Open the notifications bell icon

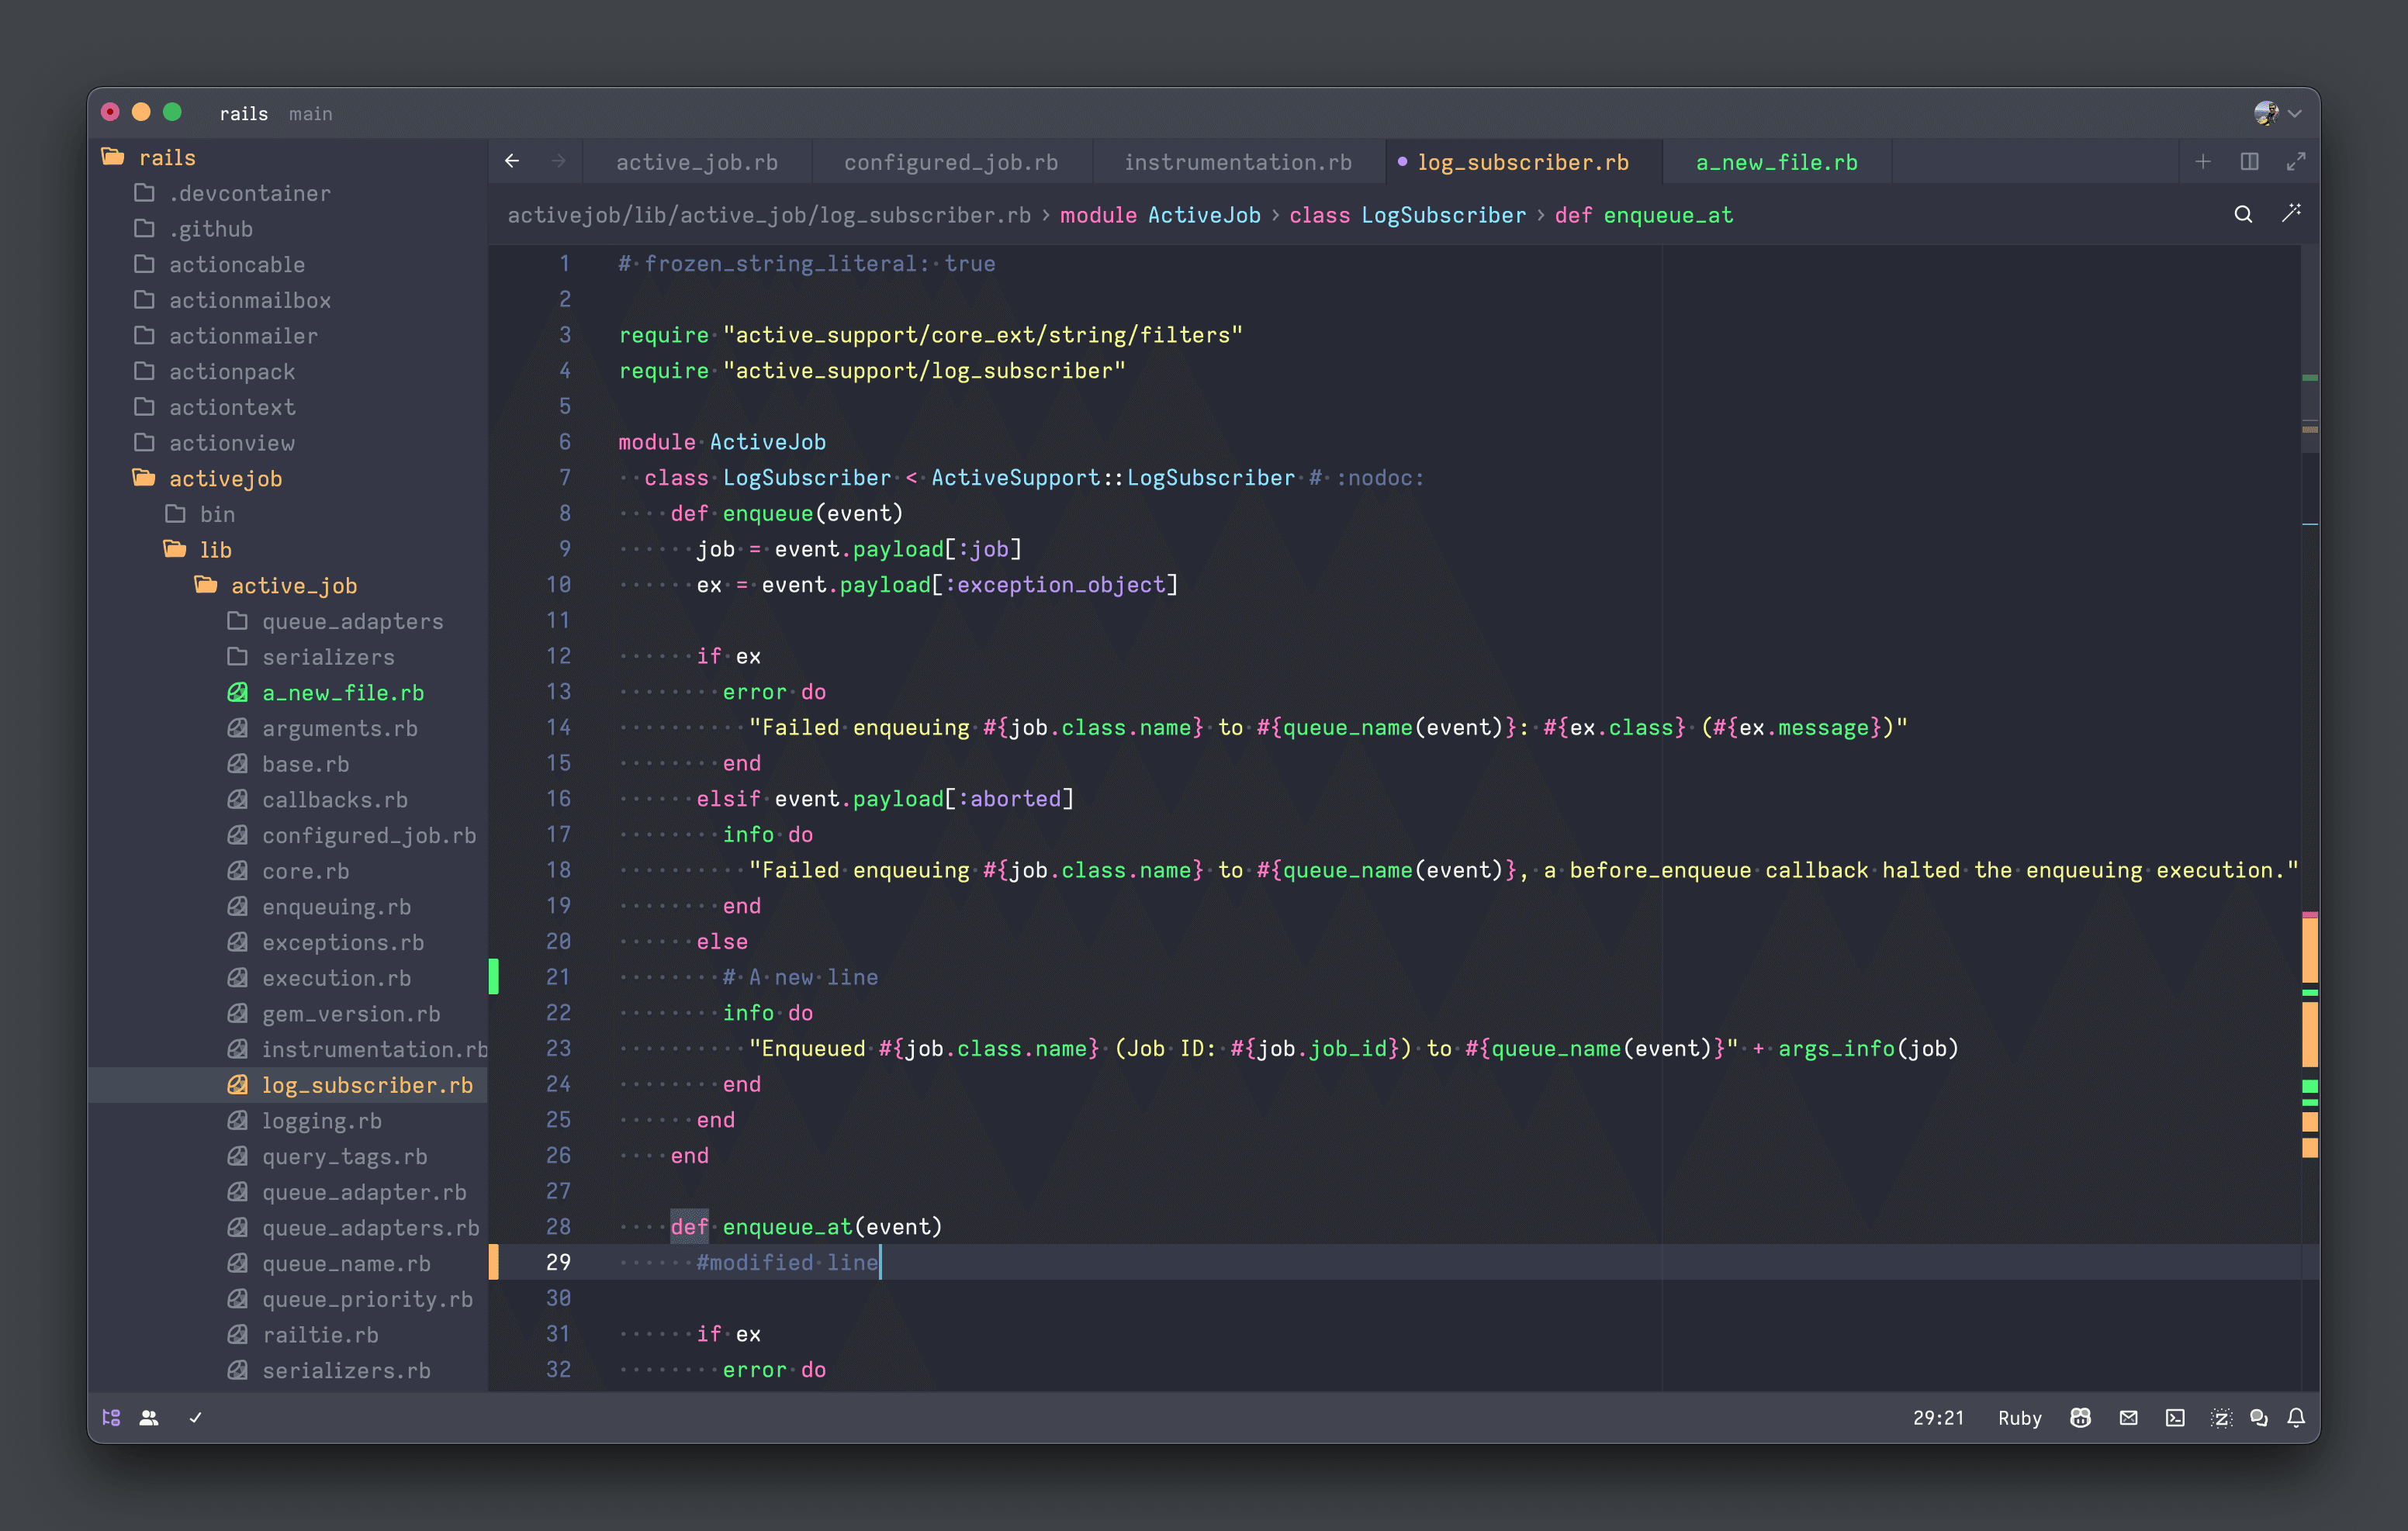tap(2296, 1417)
